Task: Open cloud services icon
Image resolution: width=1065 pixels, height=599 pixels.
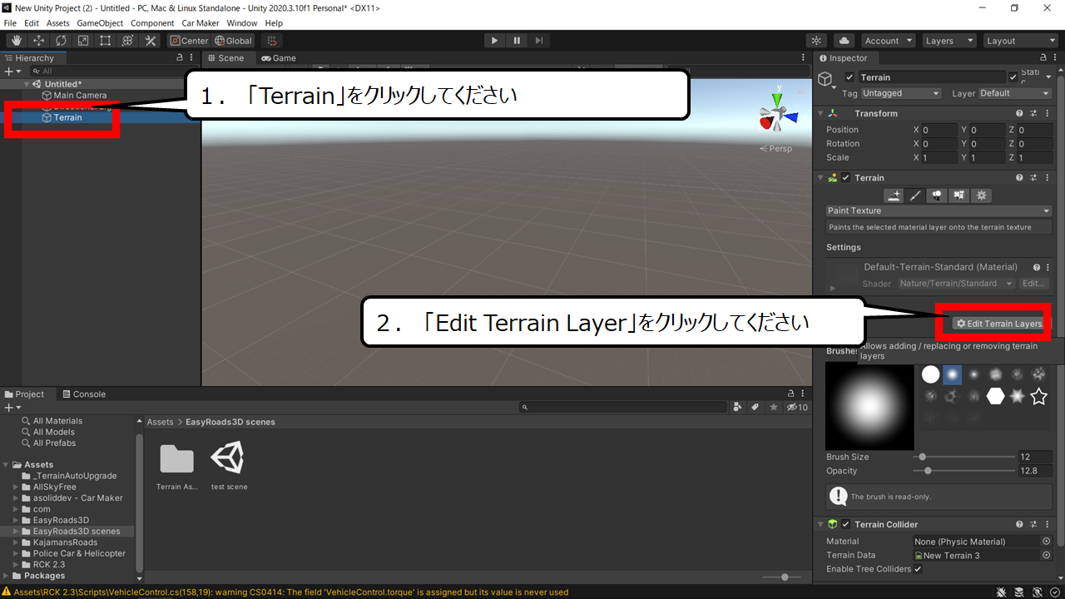Action: point(845,41)
